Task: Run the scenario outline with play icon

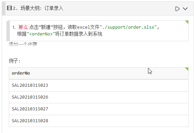Action: 177,9
